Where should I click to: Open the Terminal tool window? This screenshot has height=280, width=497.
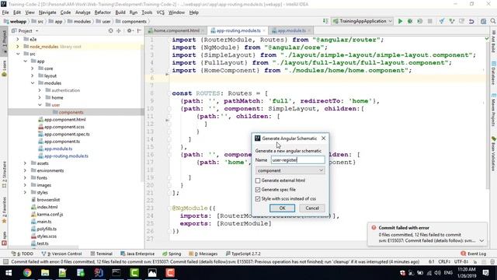point(102,254)
